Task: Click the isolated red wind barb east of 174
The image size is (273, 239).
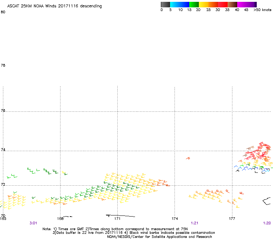Action: click(x=188, y=158)
